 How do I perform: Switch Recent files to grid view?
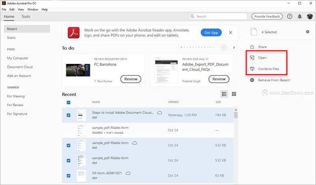pos(234,94)
